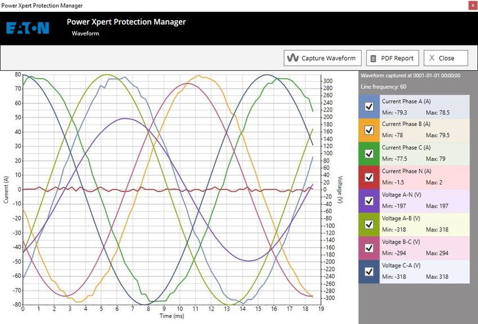Select the 'Current Phase C (A)' legend label
The height and width of the screenshot is (324, 478).
(x=407, y=147)
